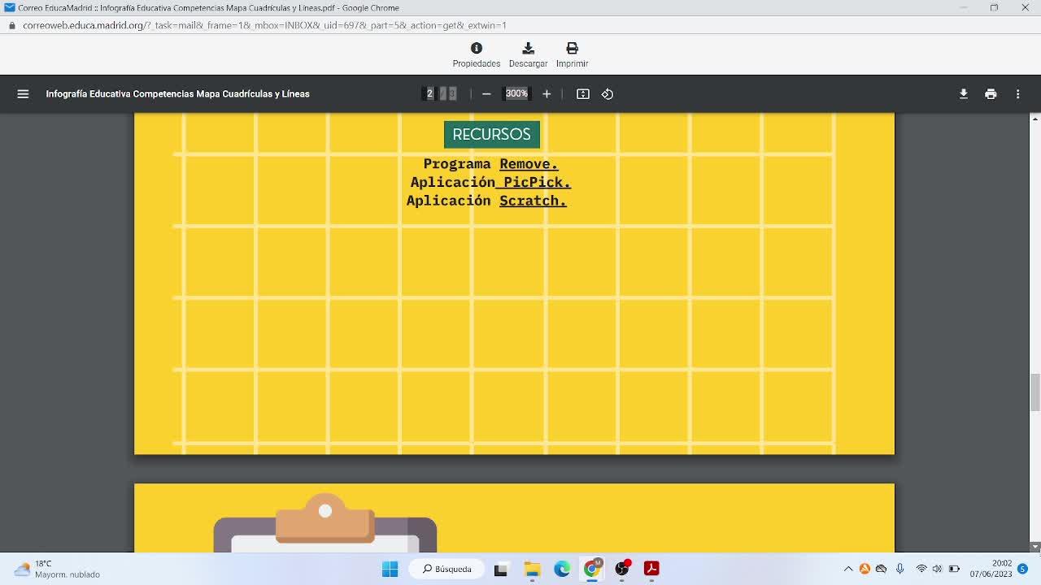Open the PDF viewer sidebar menu
Viewport: 1041px width, 585px height.
click(23, 94)
